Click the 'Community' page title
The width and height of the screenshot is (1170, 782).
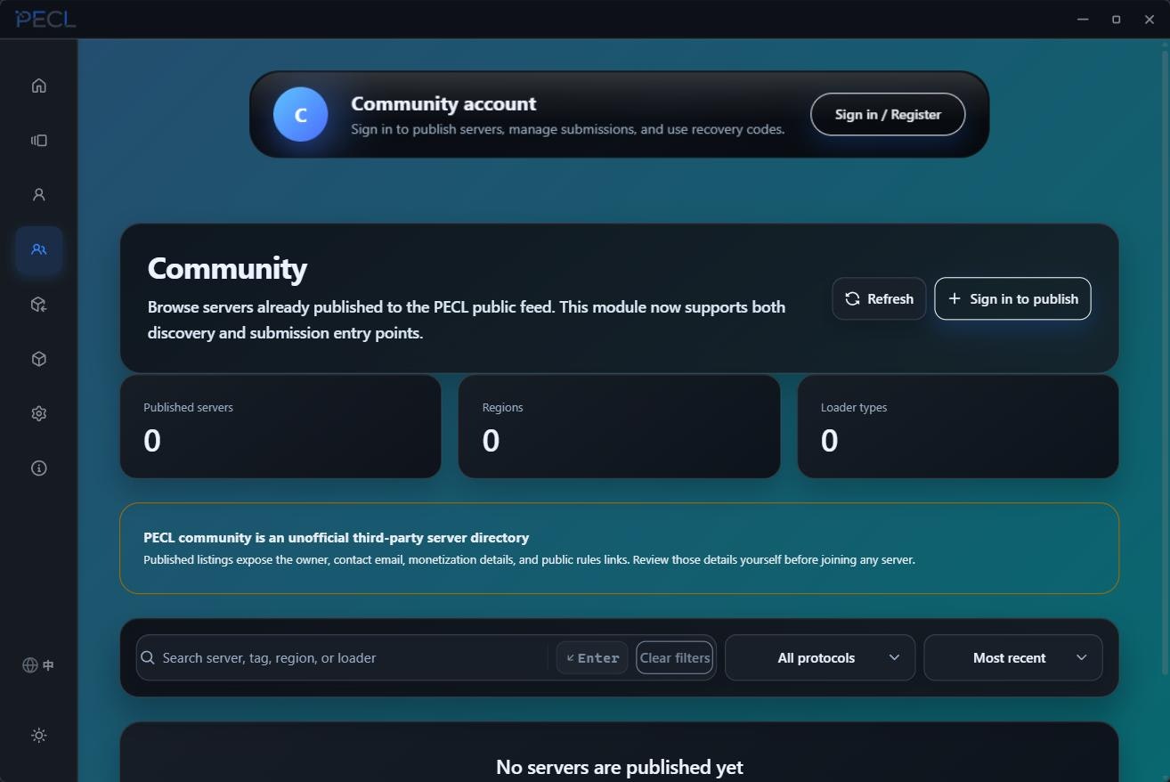coord(227,268)
